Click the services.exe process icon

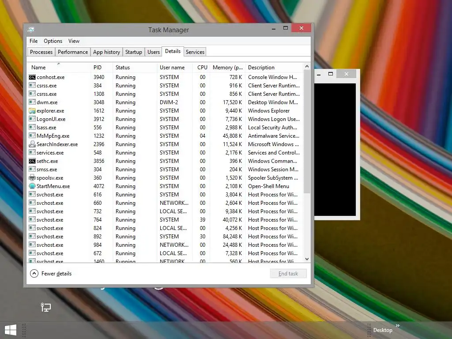point(32,152)
